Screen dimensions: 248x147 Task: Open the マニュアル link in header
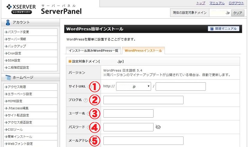point(217,3)
